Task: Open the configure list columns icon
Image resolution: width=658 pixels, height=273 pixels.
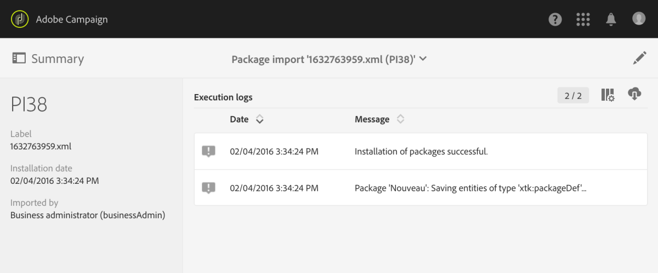Action: [x=608, y=95]
